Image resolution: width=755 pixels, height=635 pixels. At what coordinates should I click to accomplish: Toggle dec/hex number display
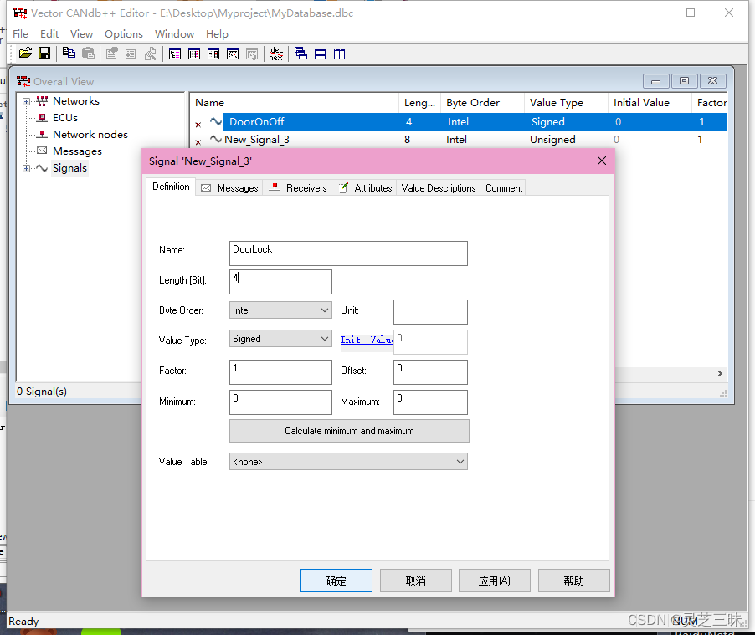coord(276,54)
